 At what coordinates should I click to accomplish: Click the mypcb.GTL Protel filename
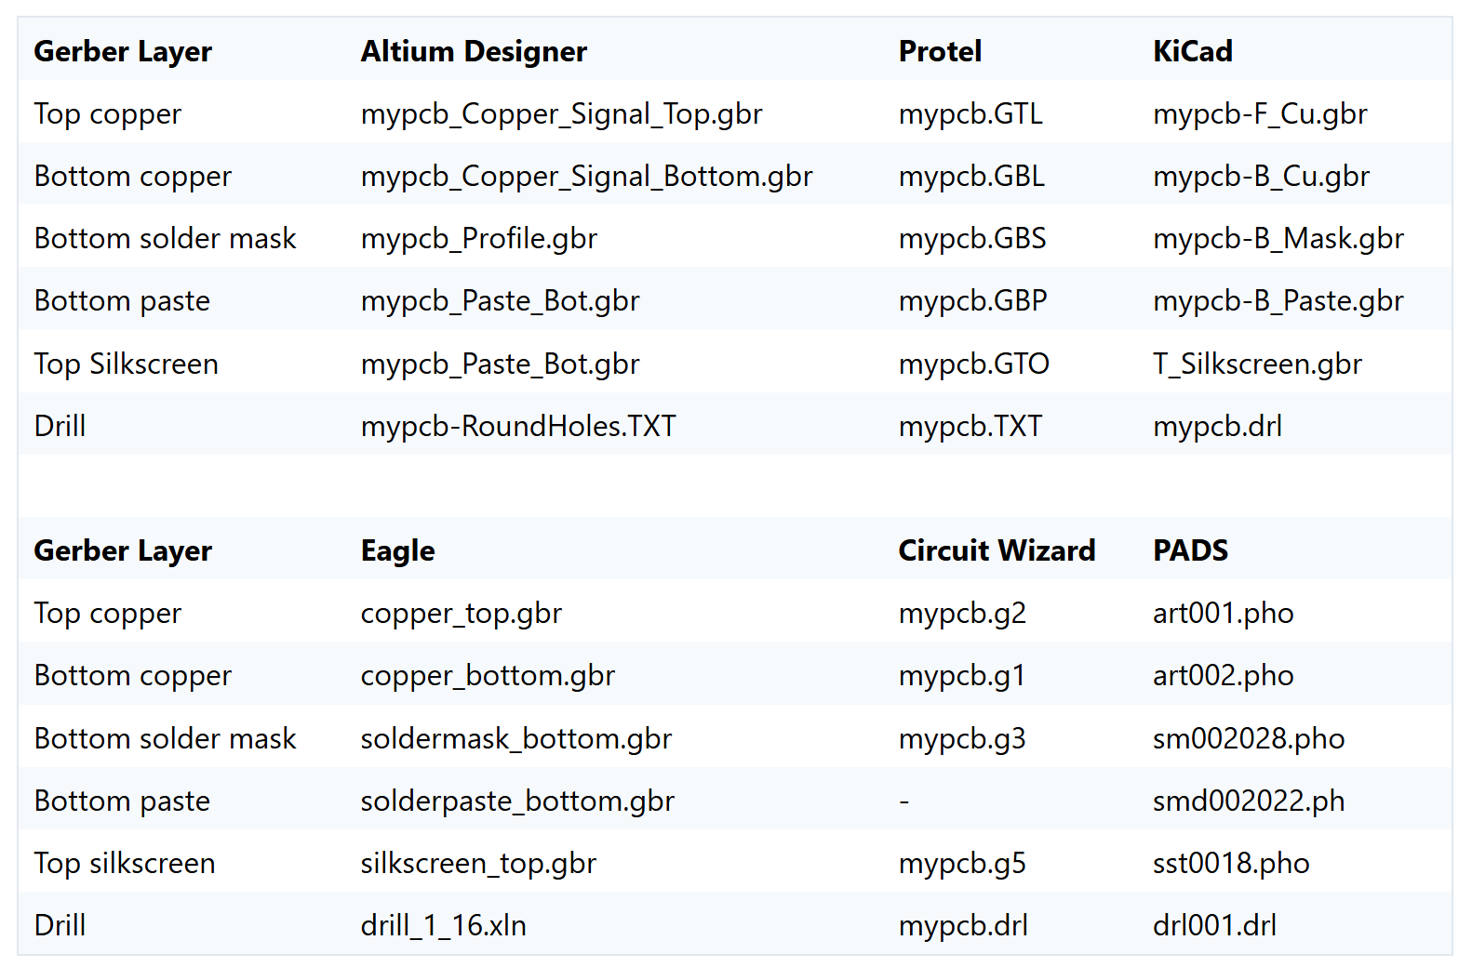pyautogui.click(x=970, y=113)
